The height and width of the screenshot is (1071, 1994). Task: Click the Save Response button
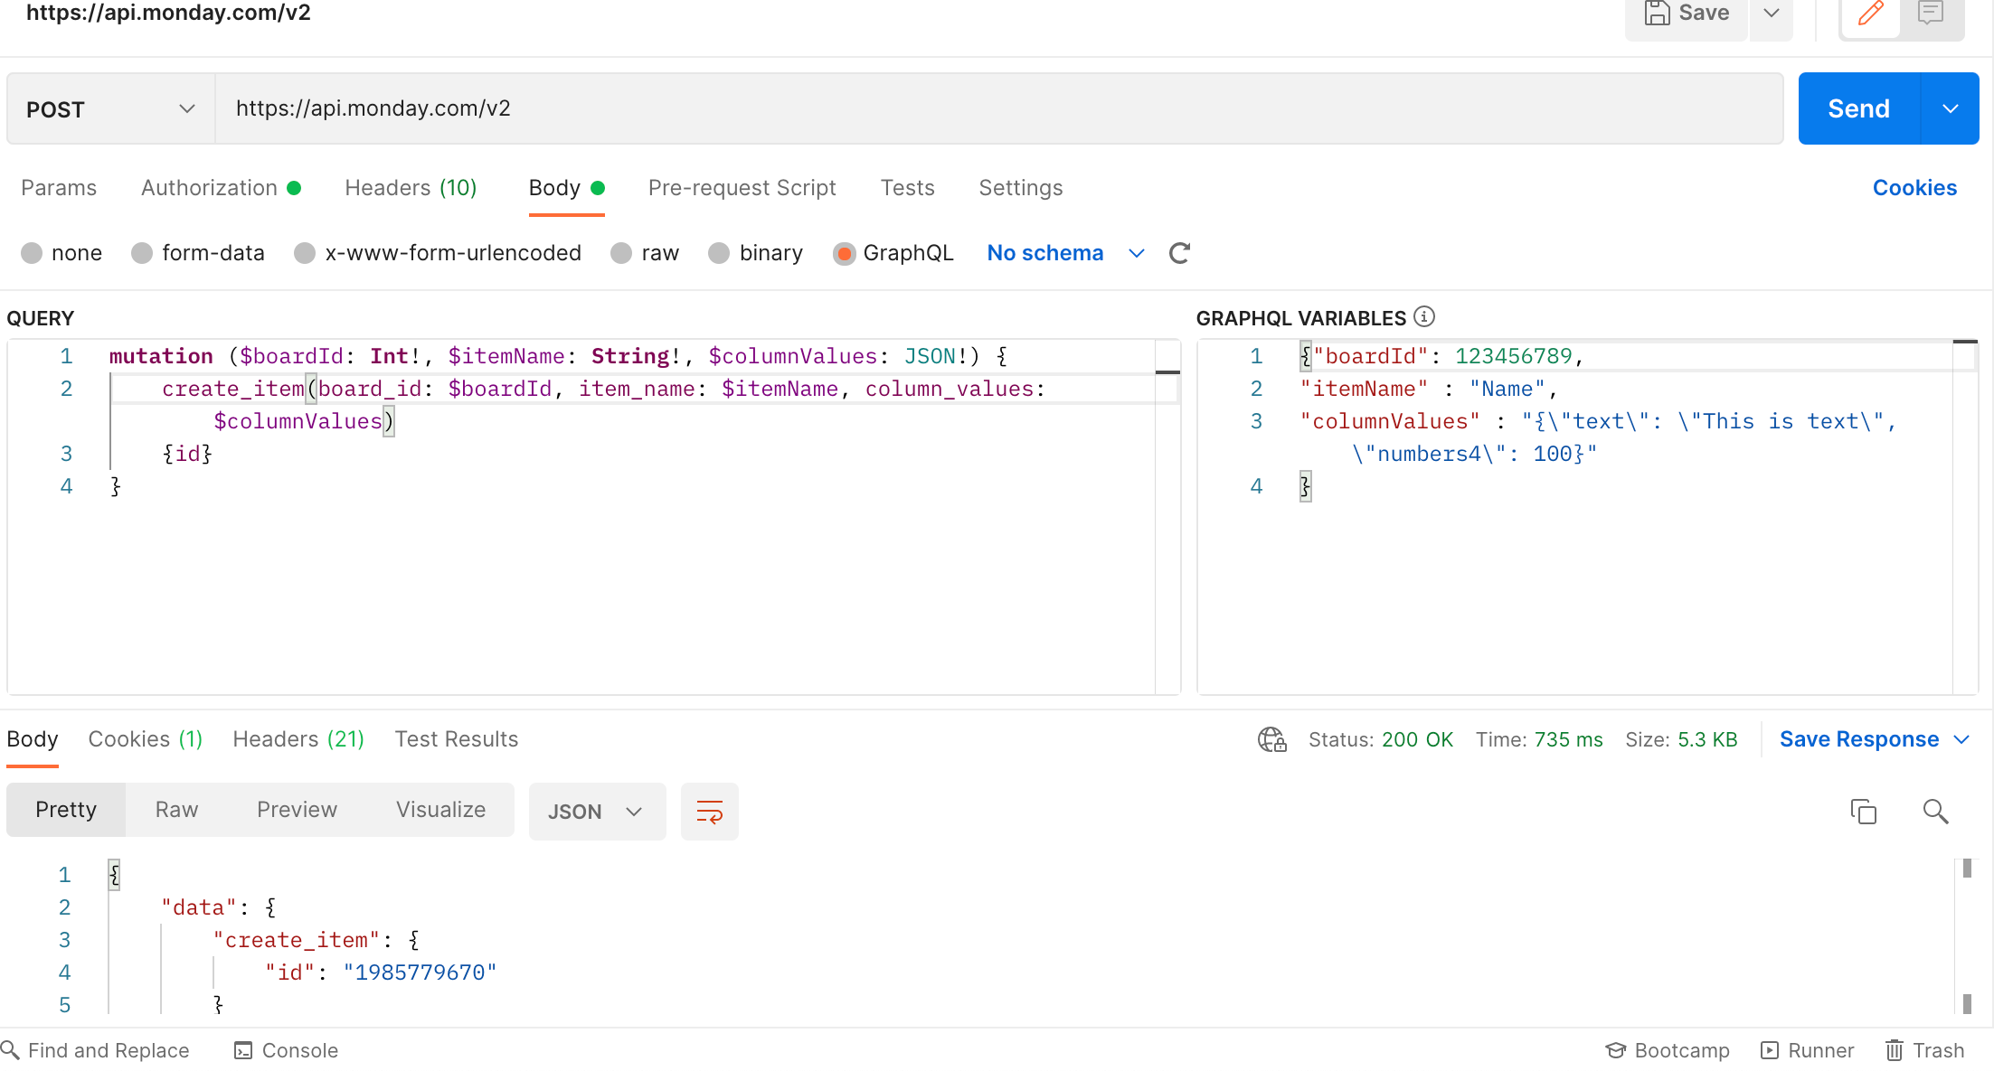pos(1859,739)
